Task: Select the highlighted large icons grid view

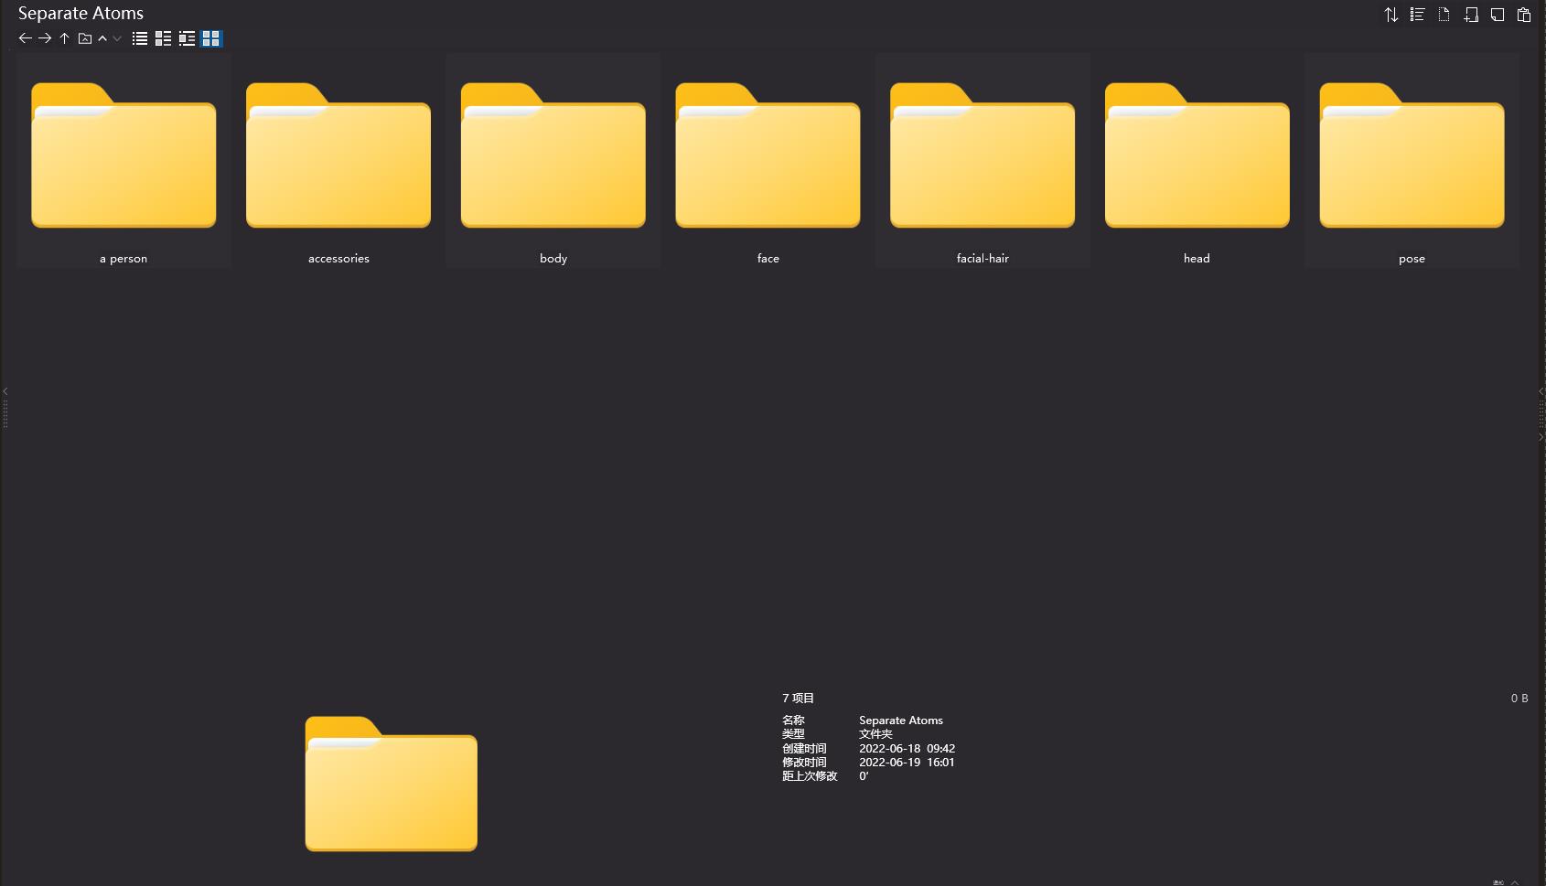Action: point(211,38)
